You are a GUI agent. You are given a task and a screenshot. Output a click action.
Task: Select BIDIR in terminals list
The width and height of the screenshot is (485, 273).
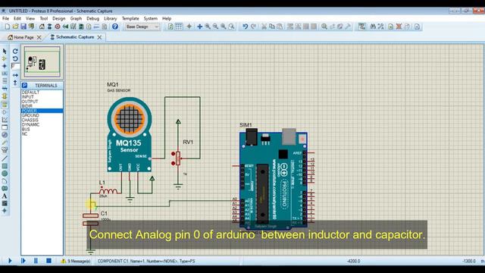pos(42,106)
